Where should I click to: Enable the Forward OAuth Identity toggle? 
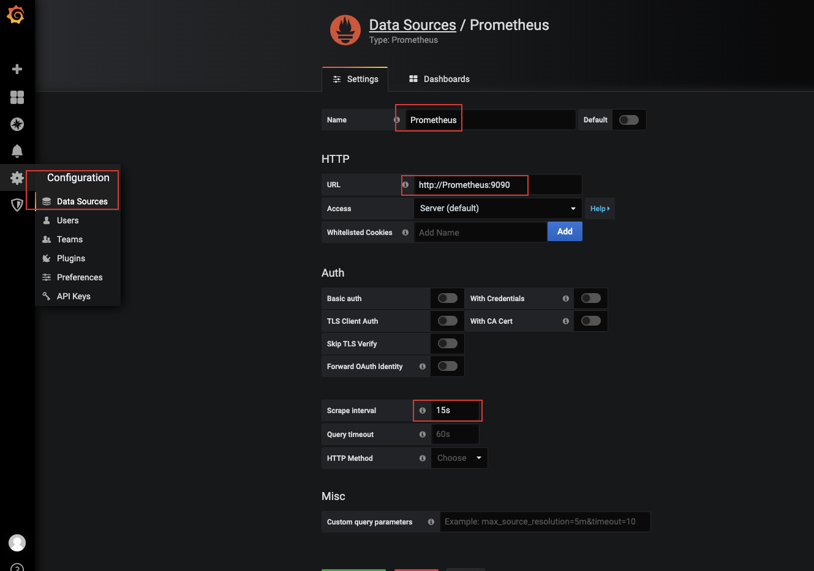448,366
